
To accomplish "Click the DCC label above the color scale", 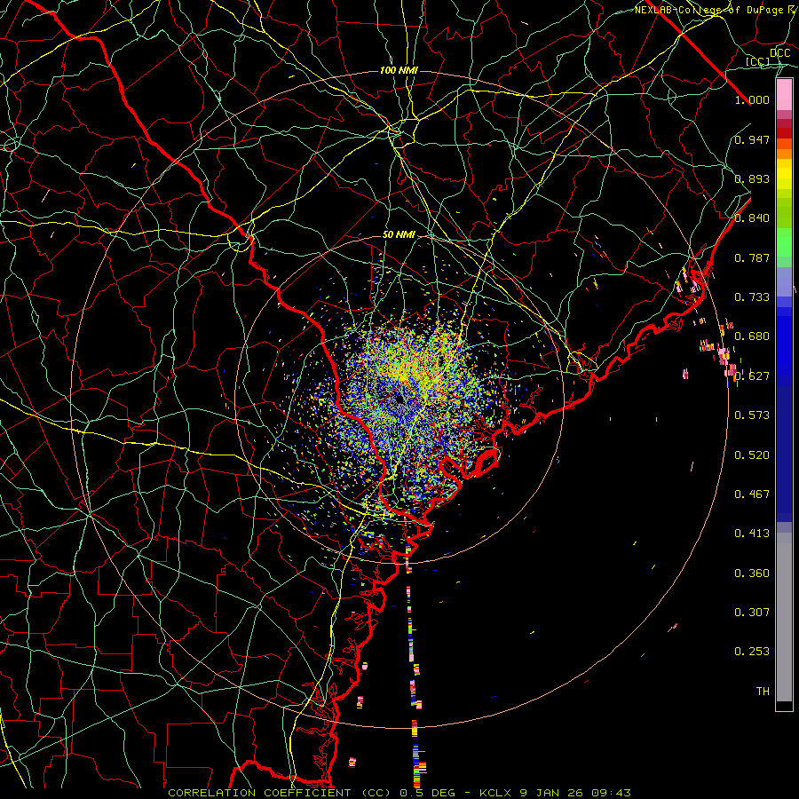I will [x=779, y=53].
